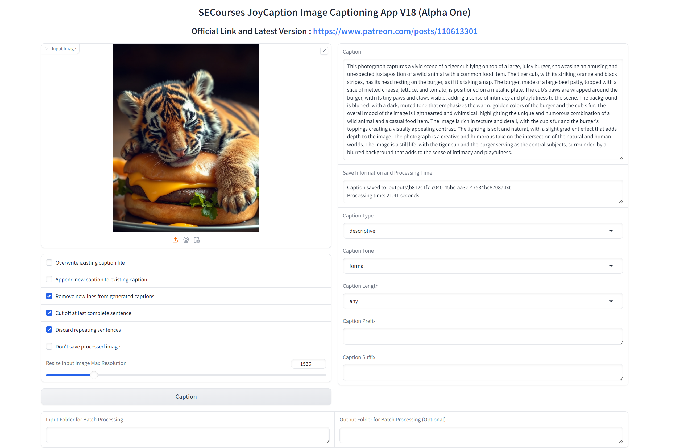The image size is (680, 448).
Task: Click the upload image icon
Action: pyautogui.click(x=175, y=240)
